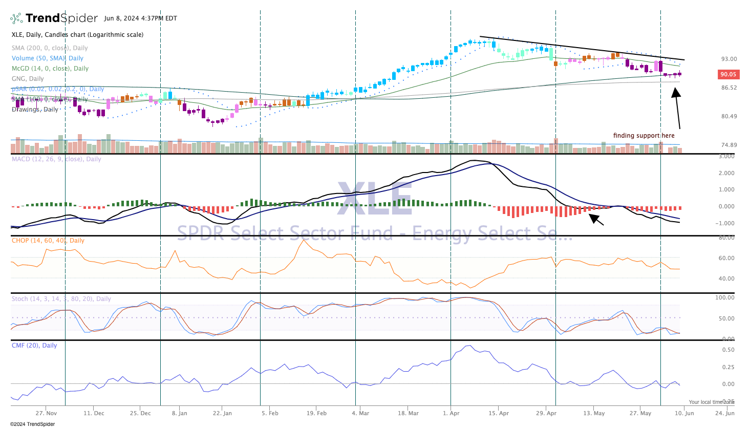Click the 'finding support here' annotation text
This screenshot has width=750, height=429.
pyautogui.click(x=644, y=136)
